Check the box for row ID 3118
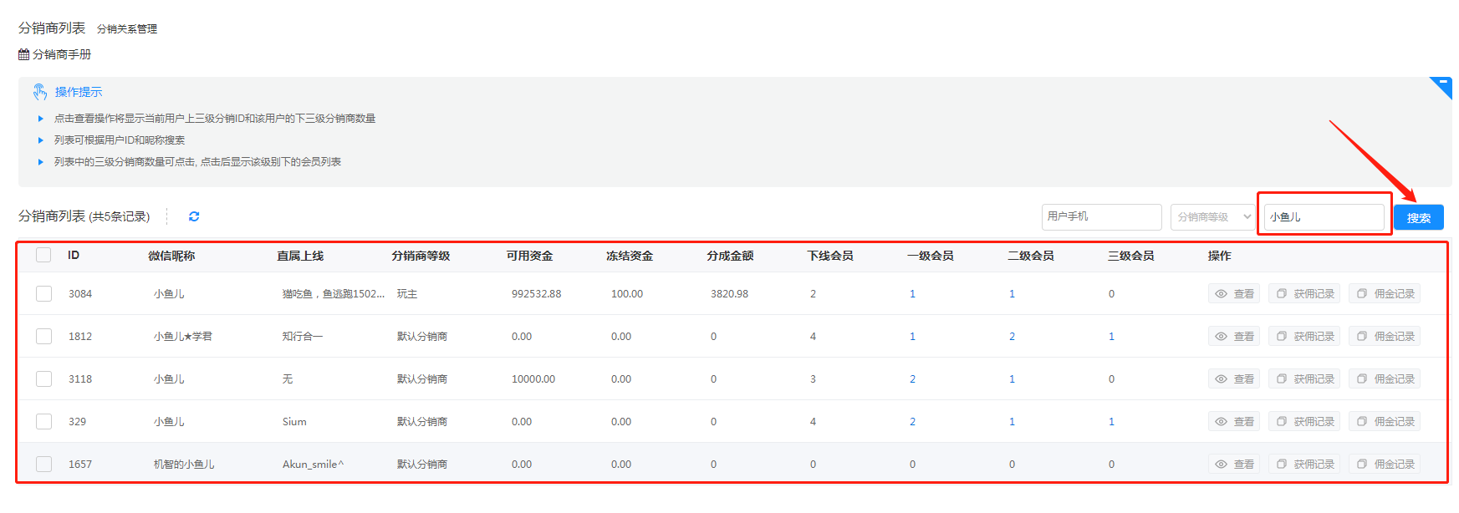Viewport: 1459px width, 513px height. [43, 378]
